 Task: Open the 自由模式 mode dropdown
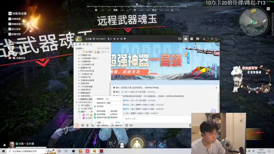click(80, 48)
